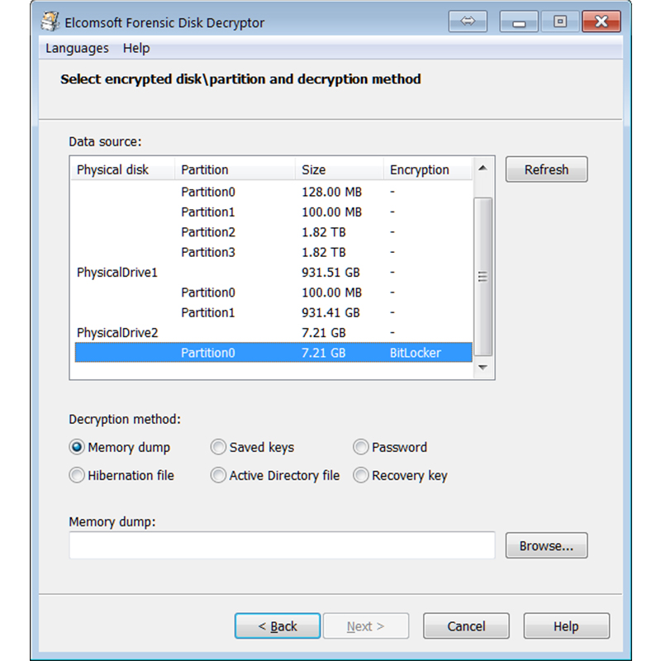Select Partition0 row with 128.00 MB
The height and width of the screenshot is (661, 661).
(x=273, y=192)
